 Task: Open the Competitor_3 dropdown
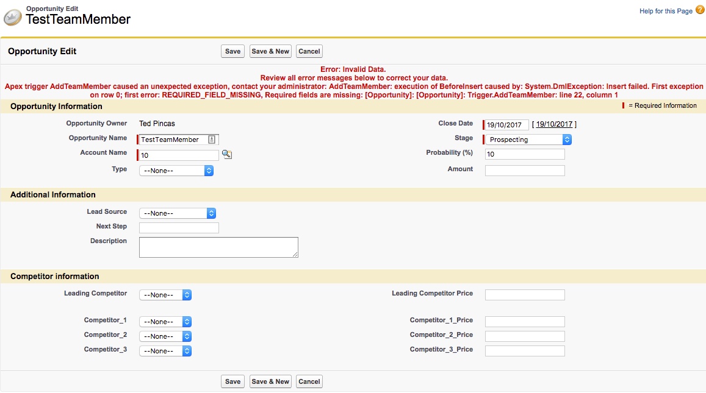[165, 351]
